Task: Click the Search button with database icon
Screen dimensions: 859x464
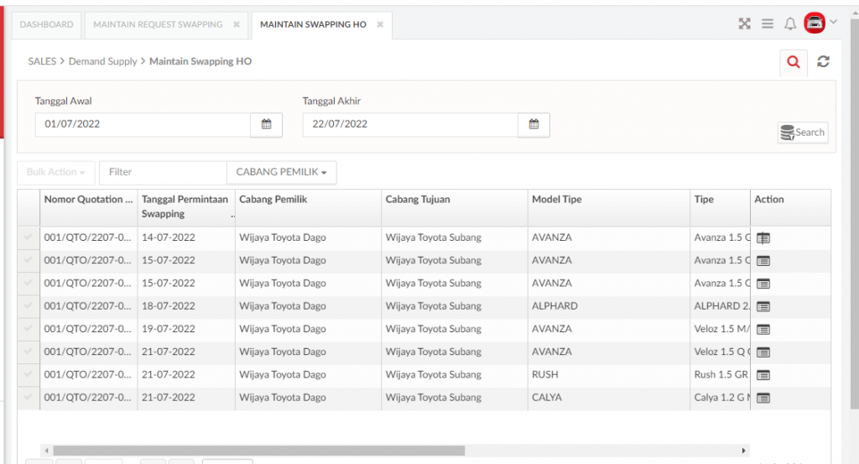Action: 803,133
